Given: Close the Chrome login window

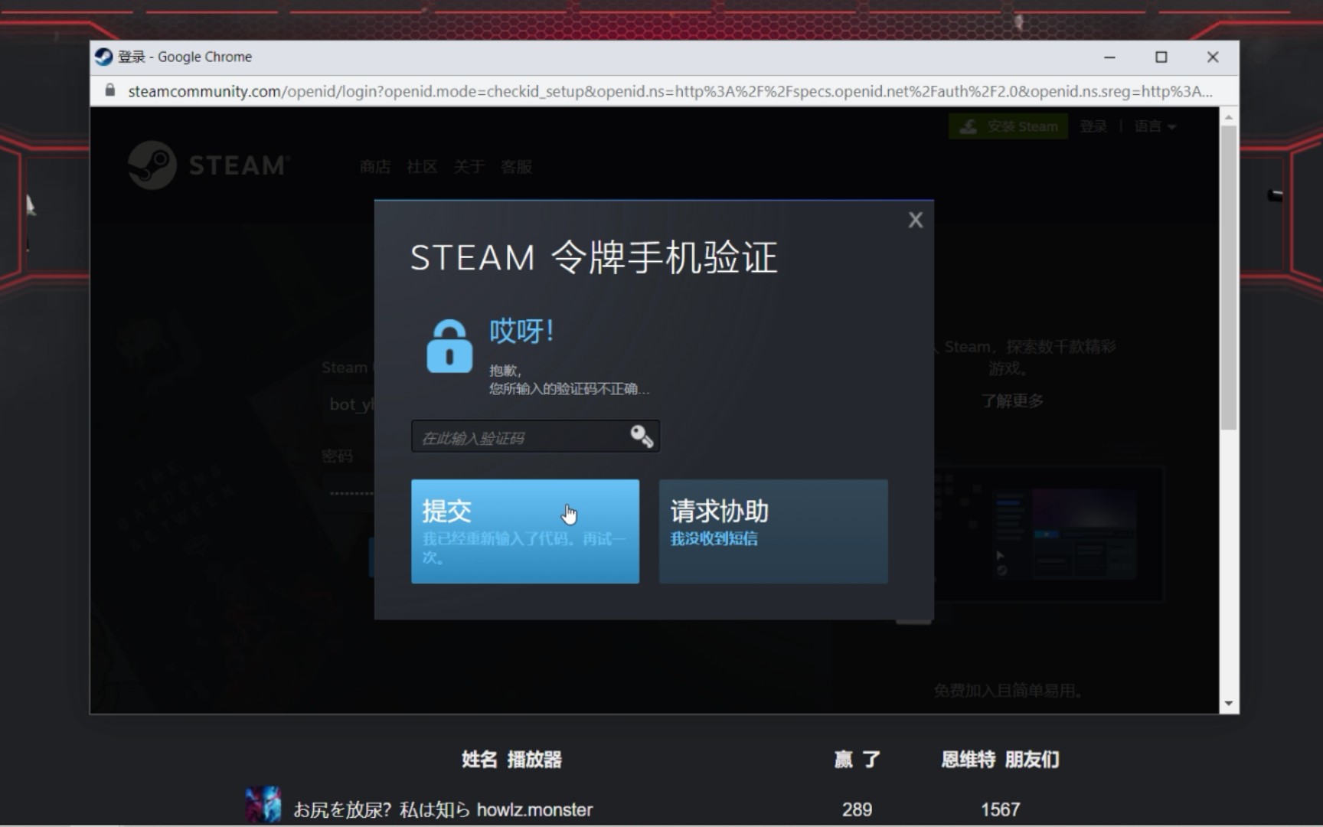Looking at the screenshot, I should click(1213, 57).
